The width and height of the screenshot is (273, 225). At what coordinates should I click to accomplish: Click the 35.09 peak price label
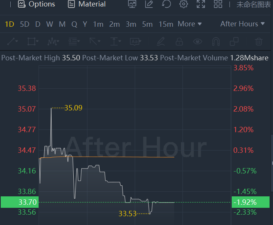pyautogui.click(x=73, y=108)
